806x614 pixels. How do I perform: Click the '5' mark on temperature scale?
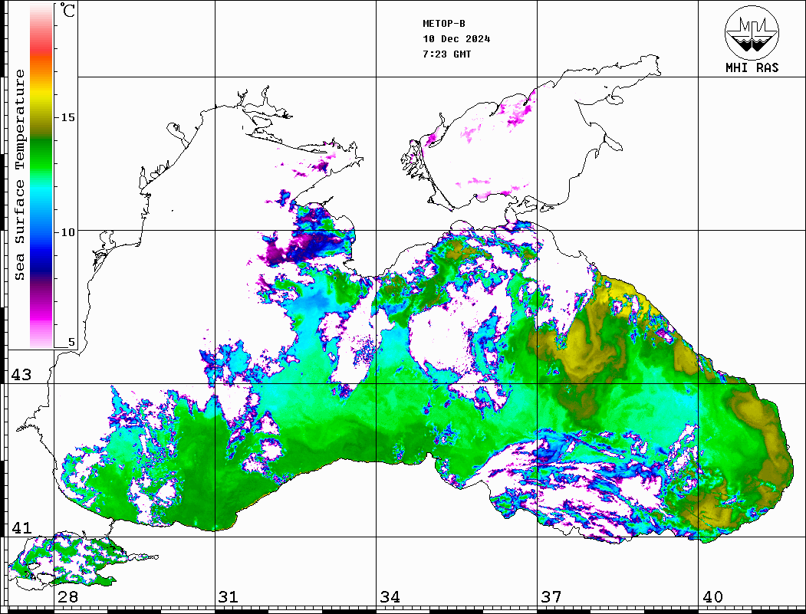tap(71, 342)
